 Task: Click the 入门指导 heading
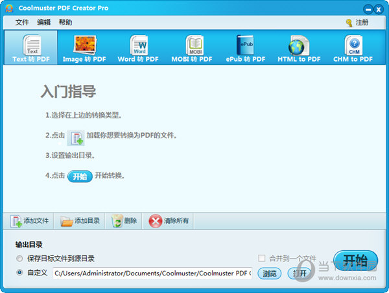coord(68,91)
